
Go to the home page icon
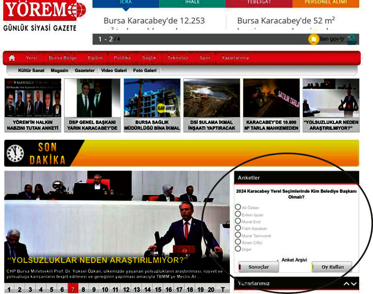(x=12, y=58)
